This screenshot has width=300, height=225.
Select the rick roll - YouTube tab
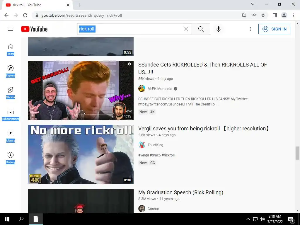37,5
